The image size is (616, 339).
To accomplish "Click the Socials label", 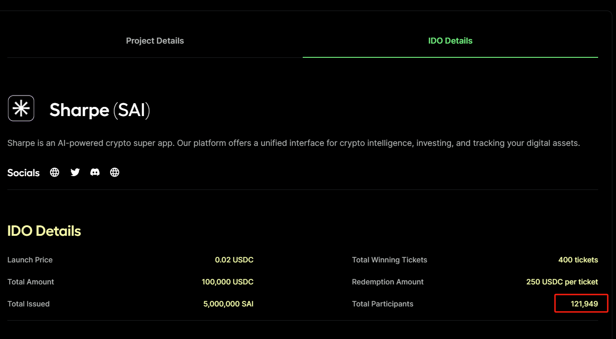I will click(23, 173).
